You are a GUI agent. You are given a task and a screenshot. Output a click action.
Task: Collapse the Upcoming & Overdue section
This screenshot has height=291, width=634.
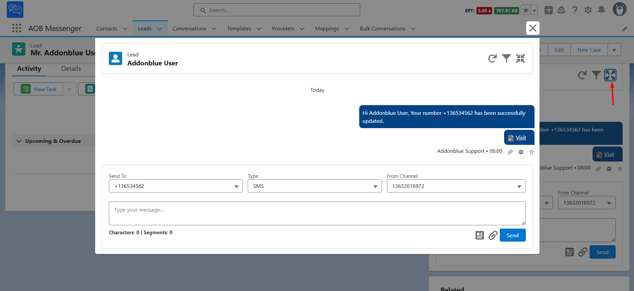click(x=19, y=141)
